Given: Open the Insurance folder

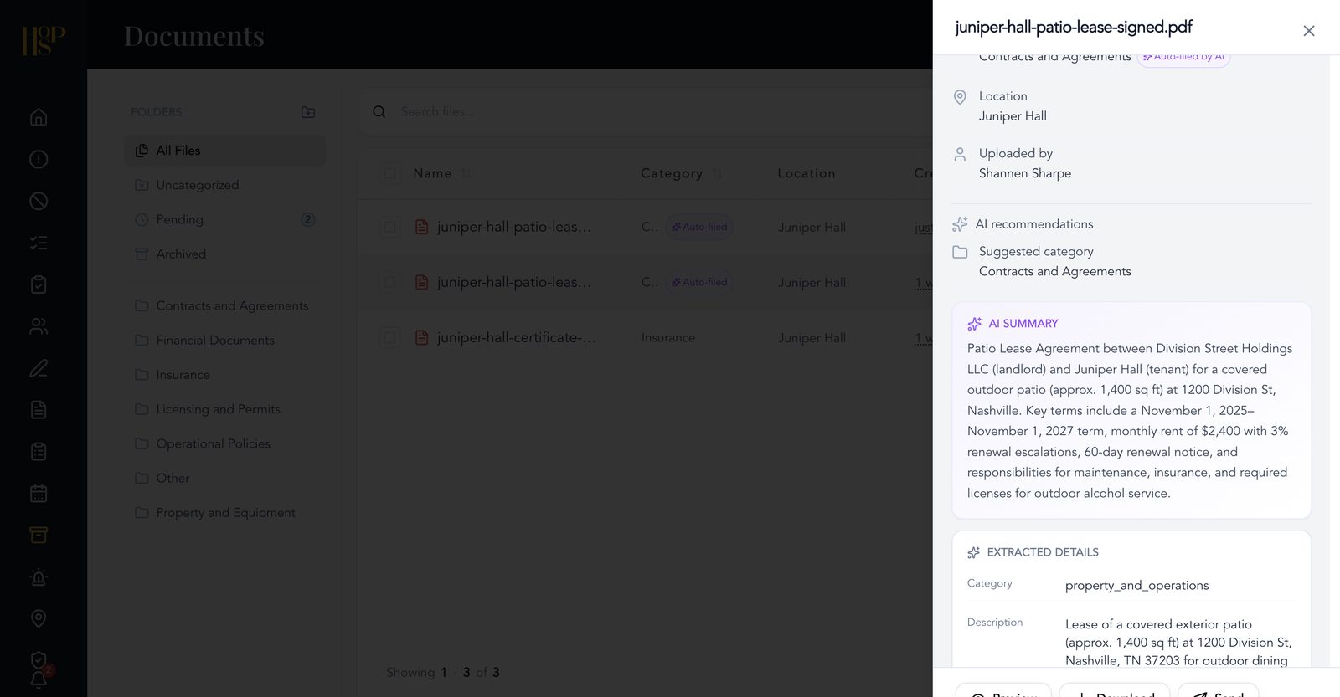Looking at the screenshot, I should (225, 375).
